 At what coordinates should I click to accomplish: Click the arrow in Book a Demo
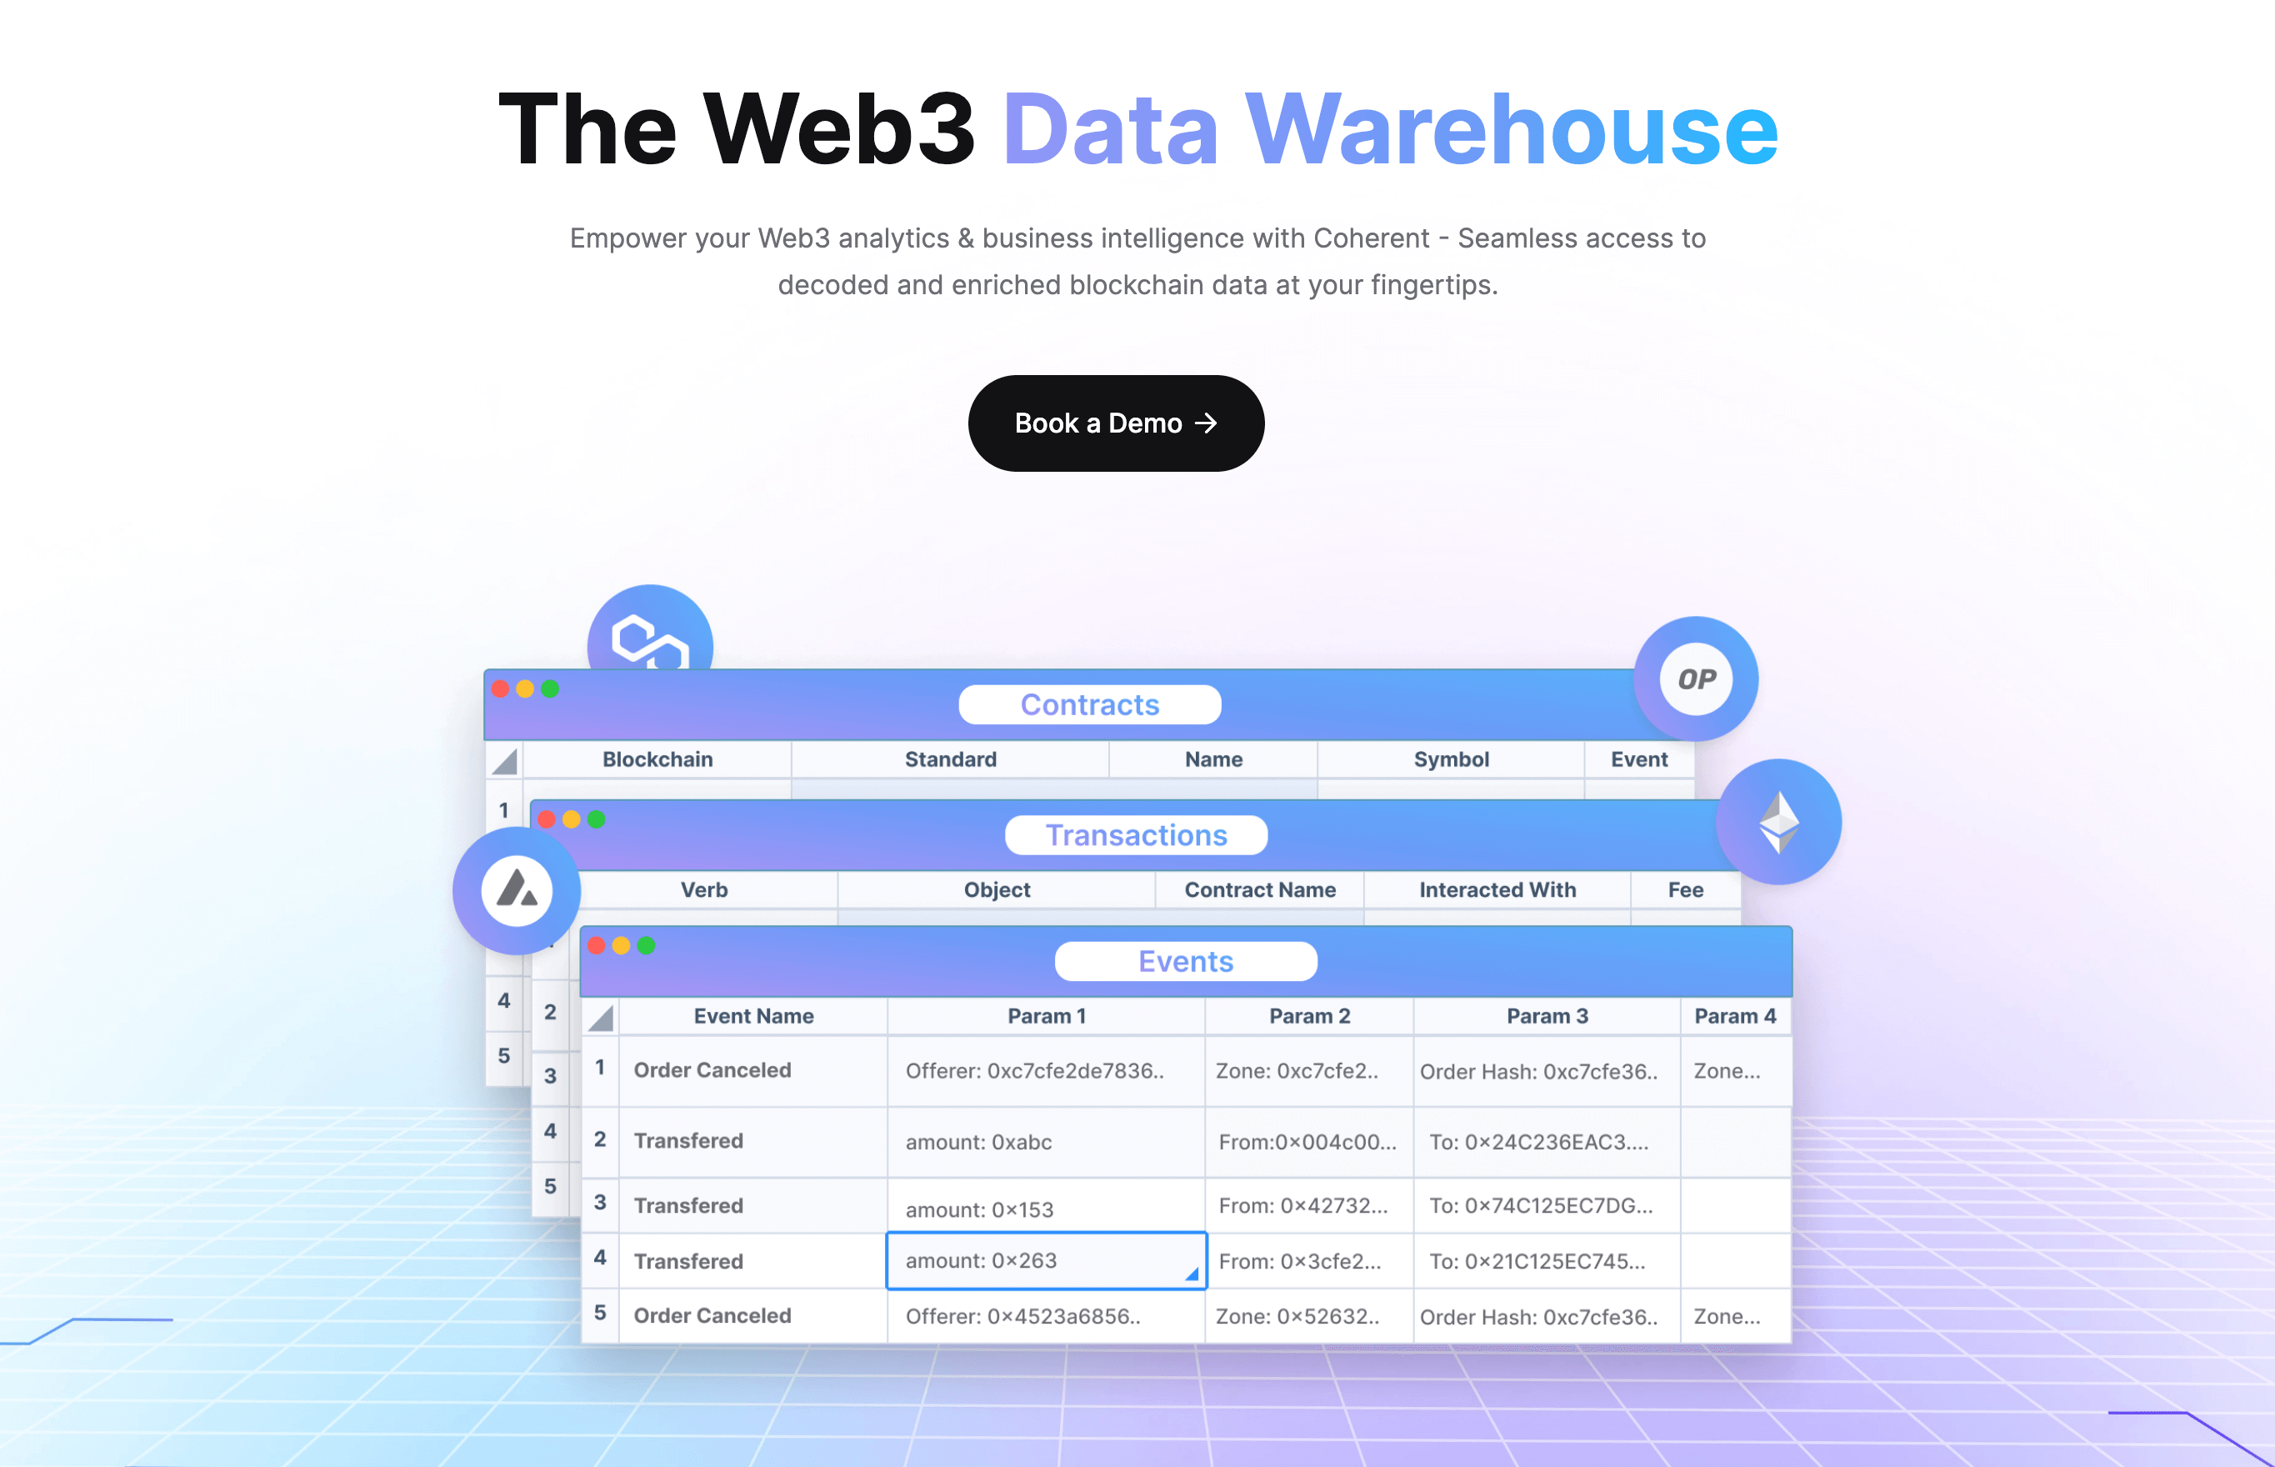(1217, 423)
